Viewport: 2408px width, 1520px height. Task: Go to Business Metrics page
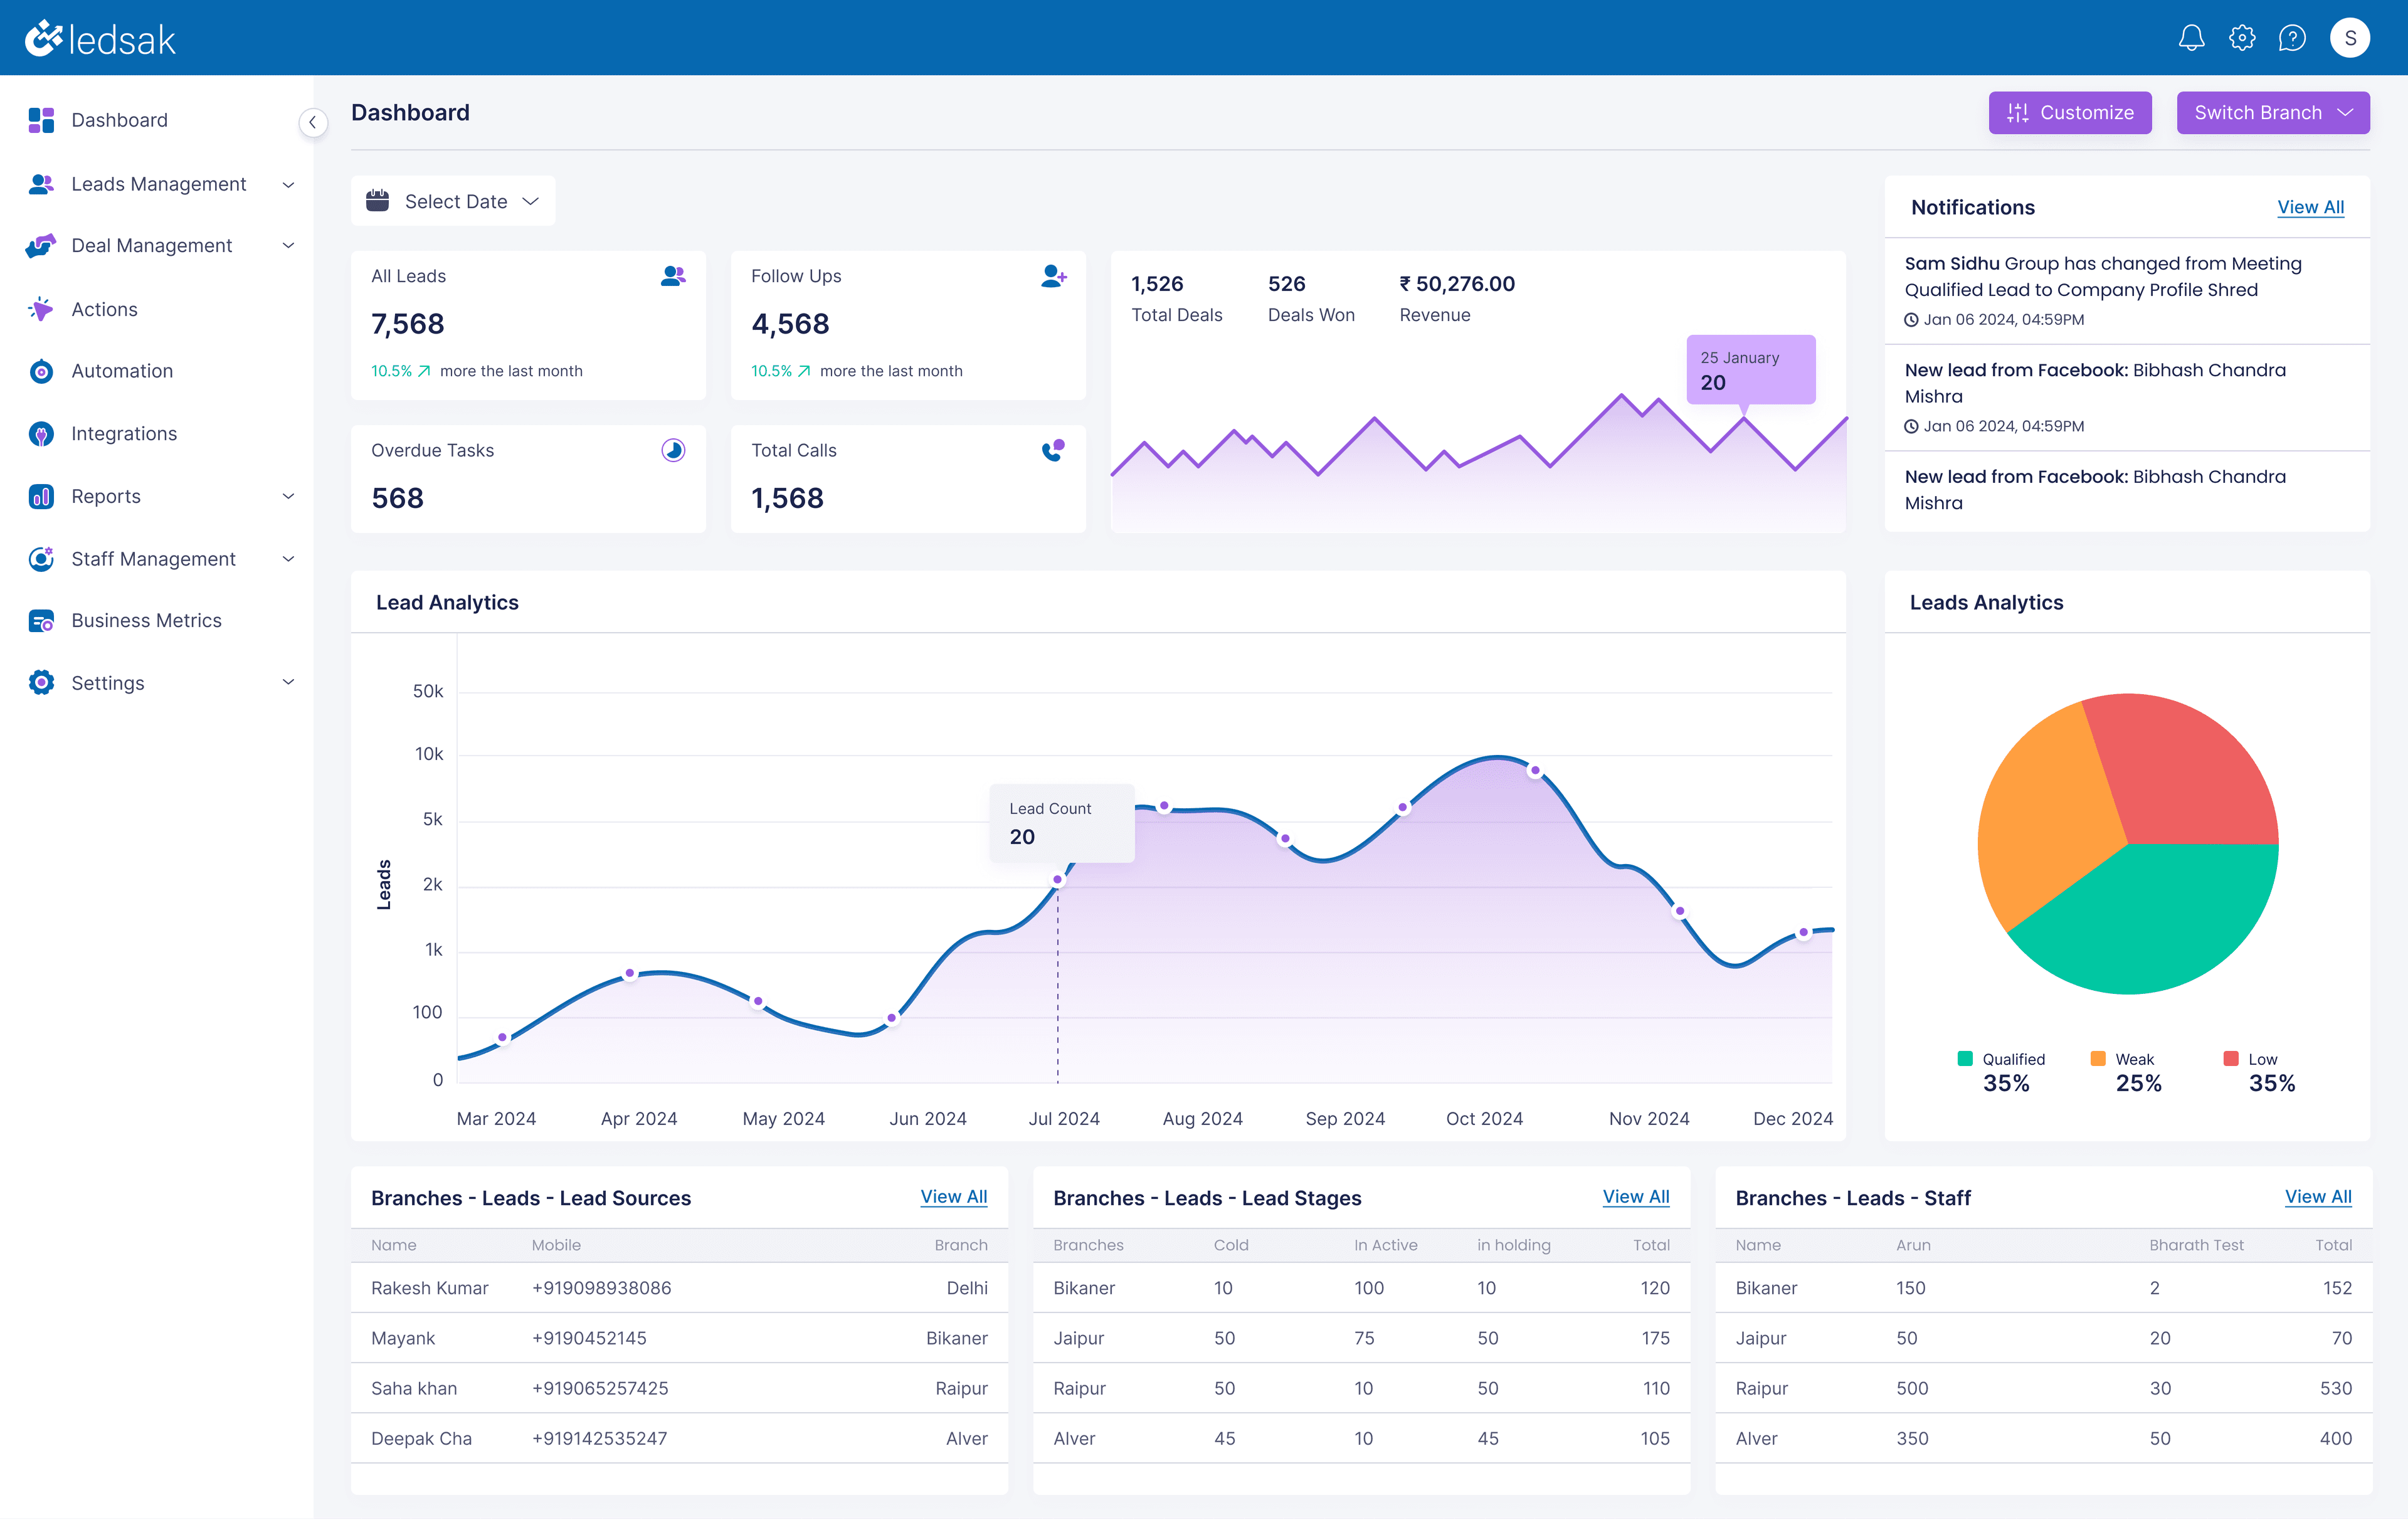[x=146, y=620]
